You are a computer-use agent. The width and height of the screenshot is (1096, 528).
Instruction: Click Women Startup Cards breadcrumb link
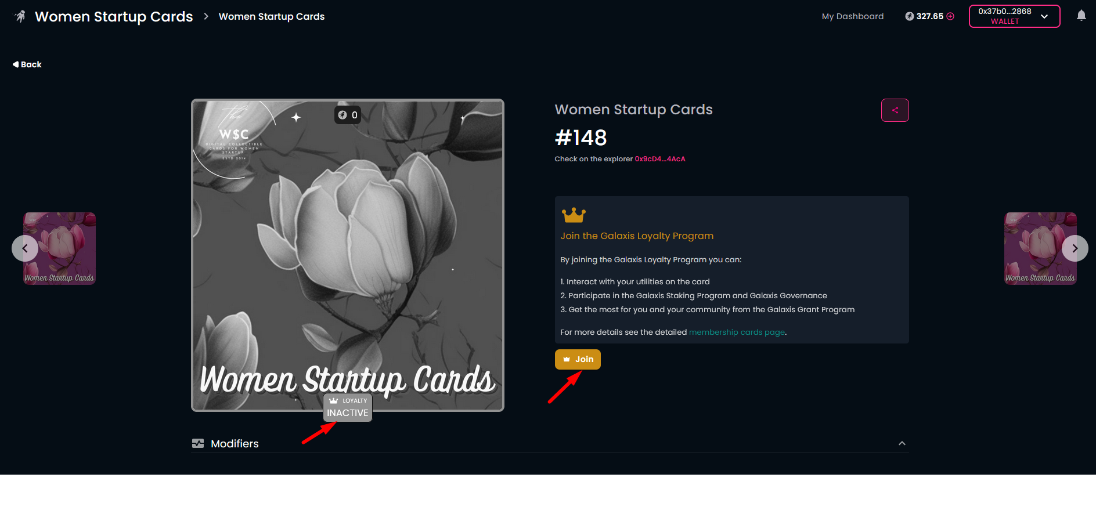[272, 16]
